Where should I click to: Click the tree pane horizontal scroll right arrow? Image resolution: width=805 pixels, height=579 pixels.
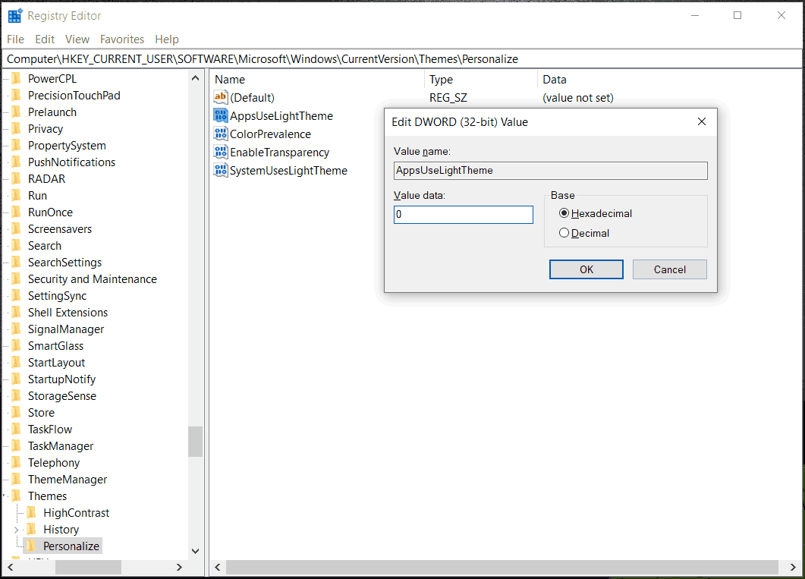[x=179, y=567]
